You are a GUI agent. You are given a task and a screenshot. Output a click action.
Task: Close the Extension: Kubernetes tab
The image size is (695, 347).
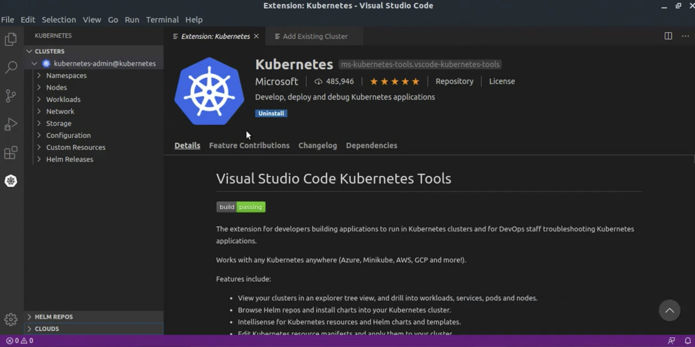pyautogui.click(x=256, y=36)
